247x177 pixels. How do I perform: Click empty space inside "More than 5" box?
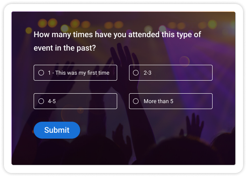click(x=194, y=101)
